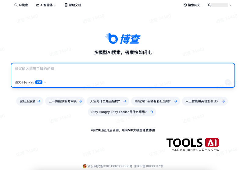Image resolution: width=247 pixels, height=170 pixels.
Task: Click the user profile avatar icon
Action: [209, 5]
